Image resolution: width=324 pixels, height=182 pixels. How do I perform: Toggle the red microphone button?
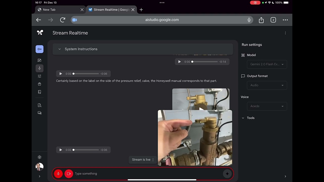58,174
